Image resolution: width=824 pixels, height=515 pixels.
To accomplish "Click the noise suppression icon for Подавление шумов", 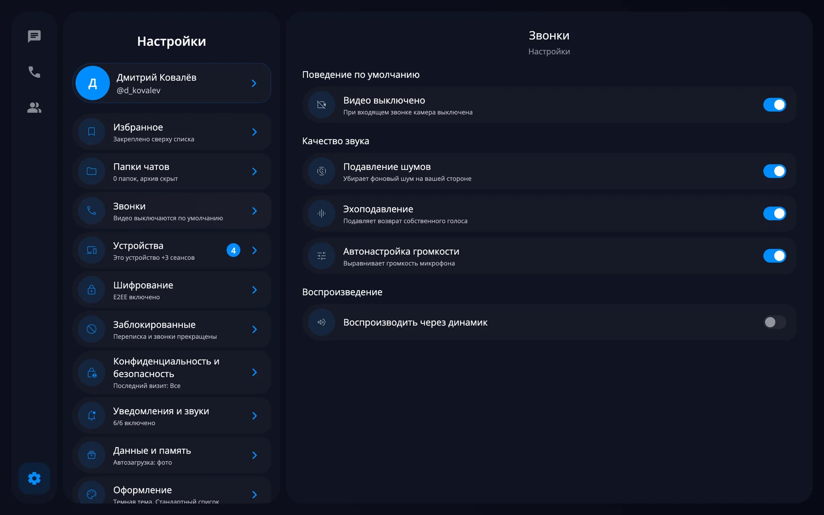I will [322, 171].
